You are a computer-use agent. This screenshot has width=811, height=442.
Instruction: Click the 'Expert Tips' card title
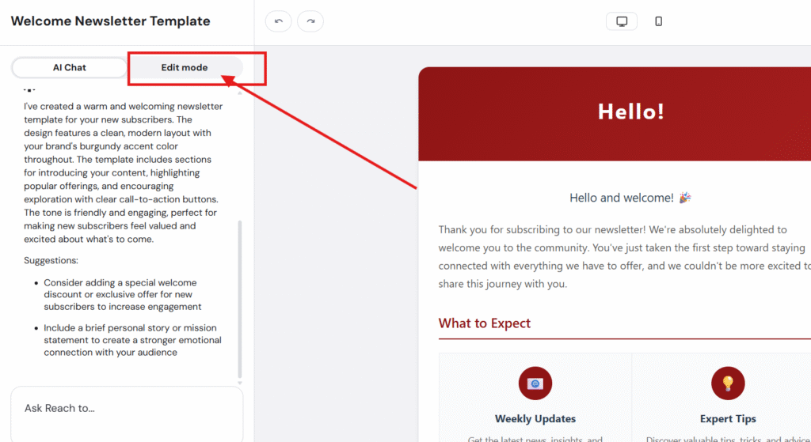point(727,419)
